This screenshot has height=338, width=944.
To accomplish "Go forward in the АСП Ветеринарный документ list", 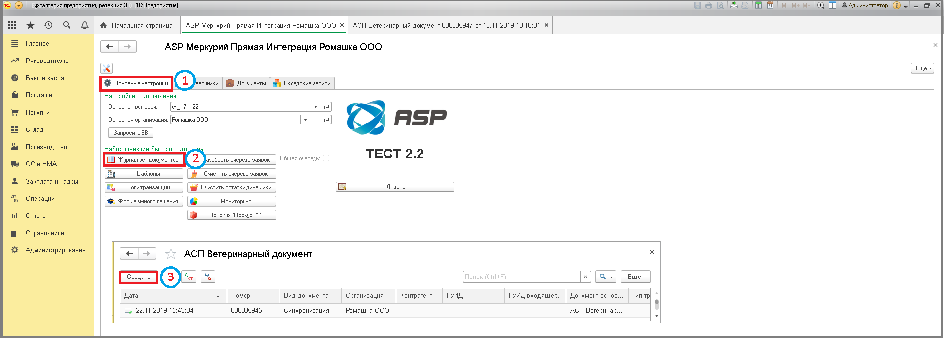I will (147, 253).
